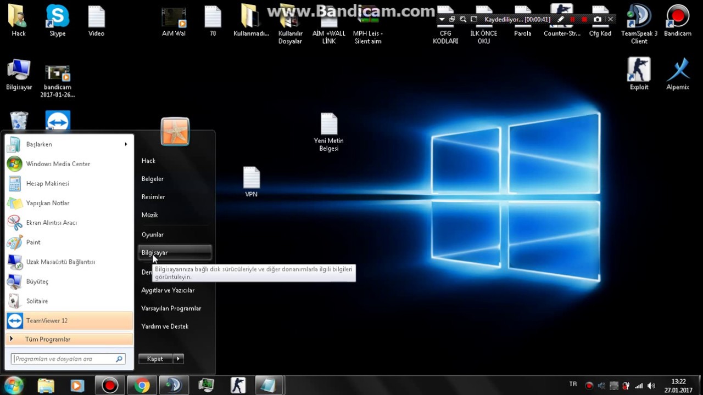Viewport: 703px width, 395px height.
Task: Open the Skype desktop shortcut
Action: click(57, 21)
